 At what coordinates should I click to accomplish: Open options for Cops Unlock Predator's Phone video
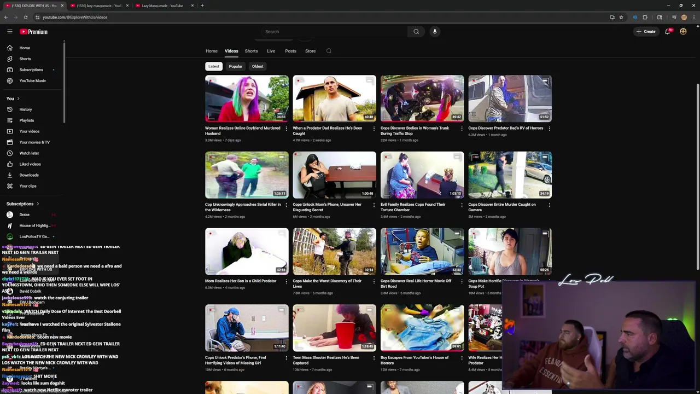(286, 358)
